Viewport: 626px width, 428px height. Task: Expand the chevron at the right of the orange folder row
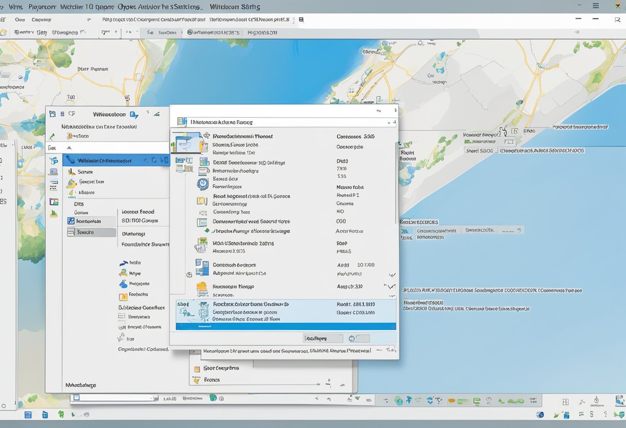tap(390, 287)
